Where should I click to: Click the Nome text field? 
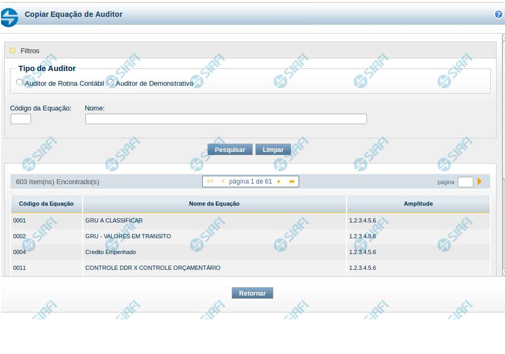[226, 119]
